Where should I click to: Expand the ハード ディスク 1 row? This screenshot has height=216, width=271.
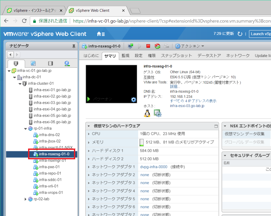pos(89,151)
